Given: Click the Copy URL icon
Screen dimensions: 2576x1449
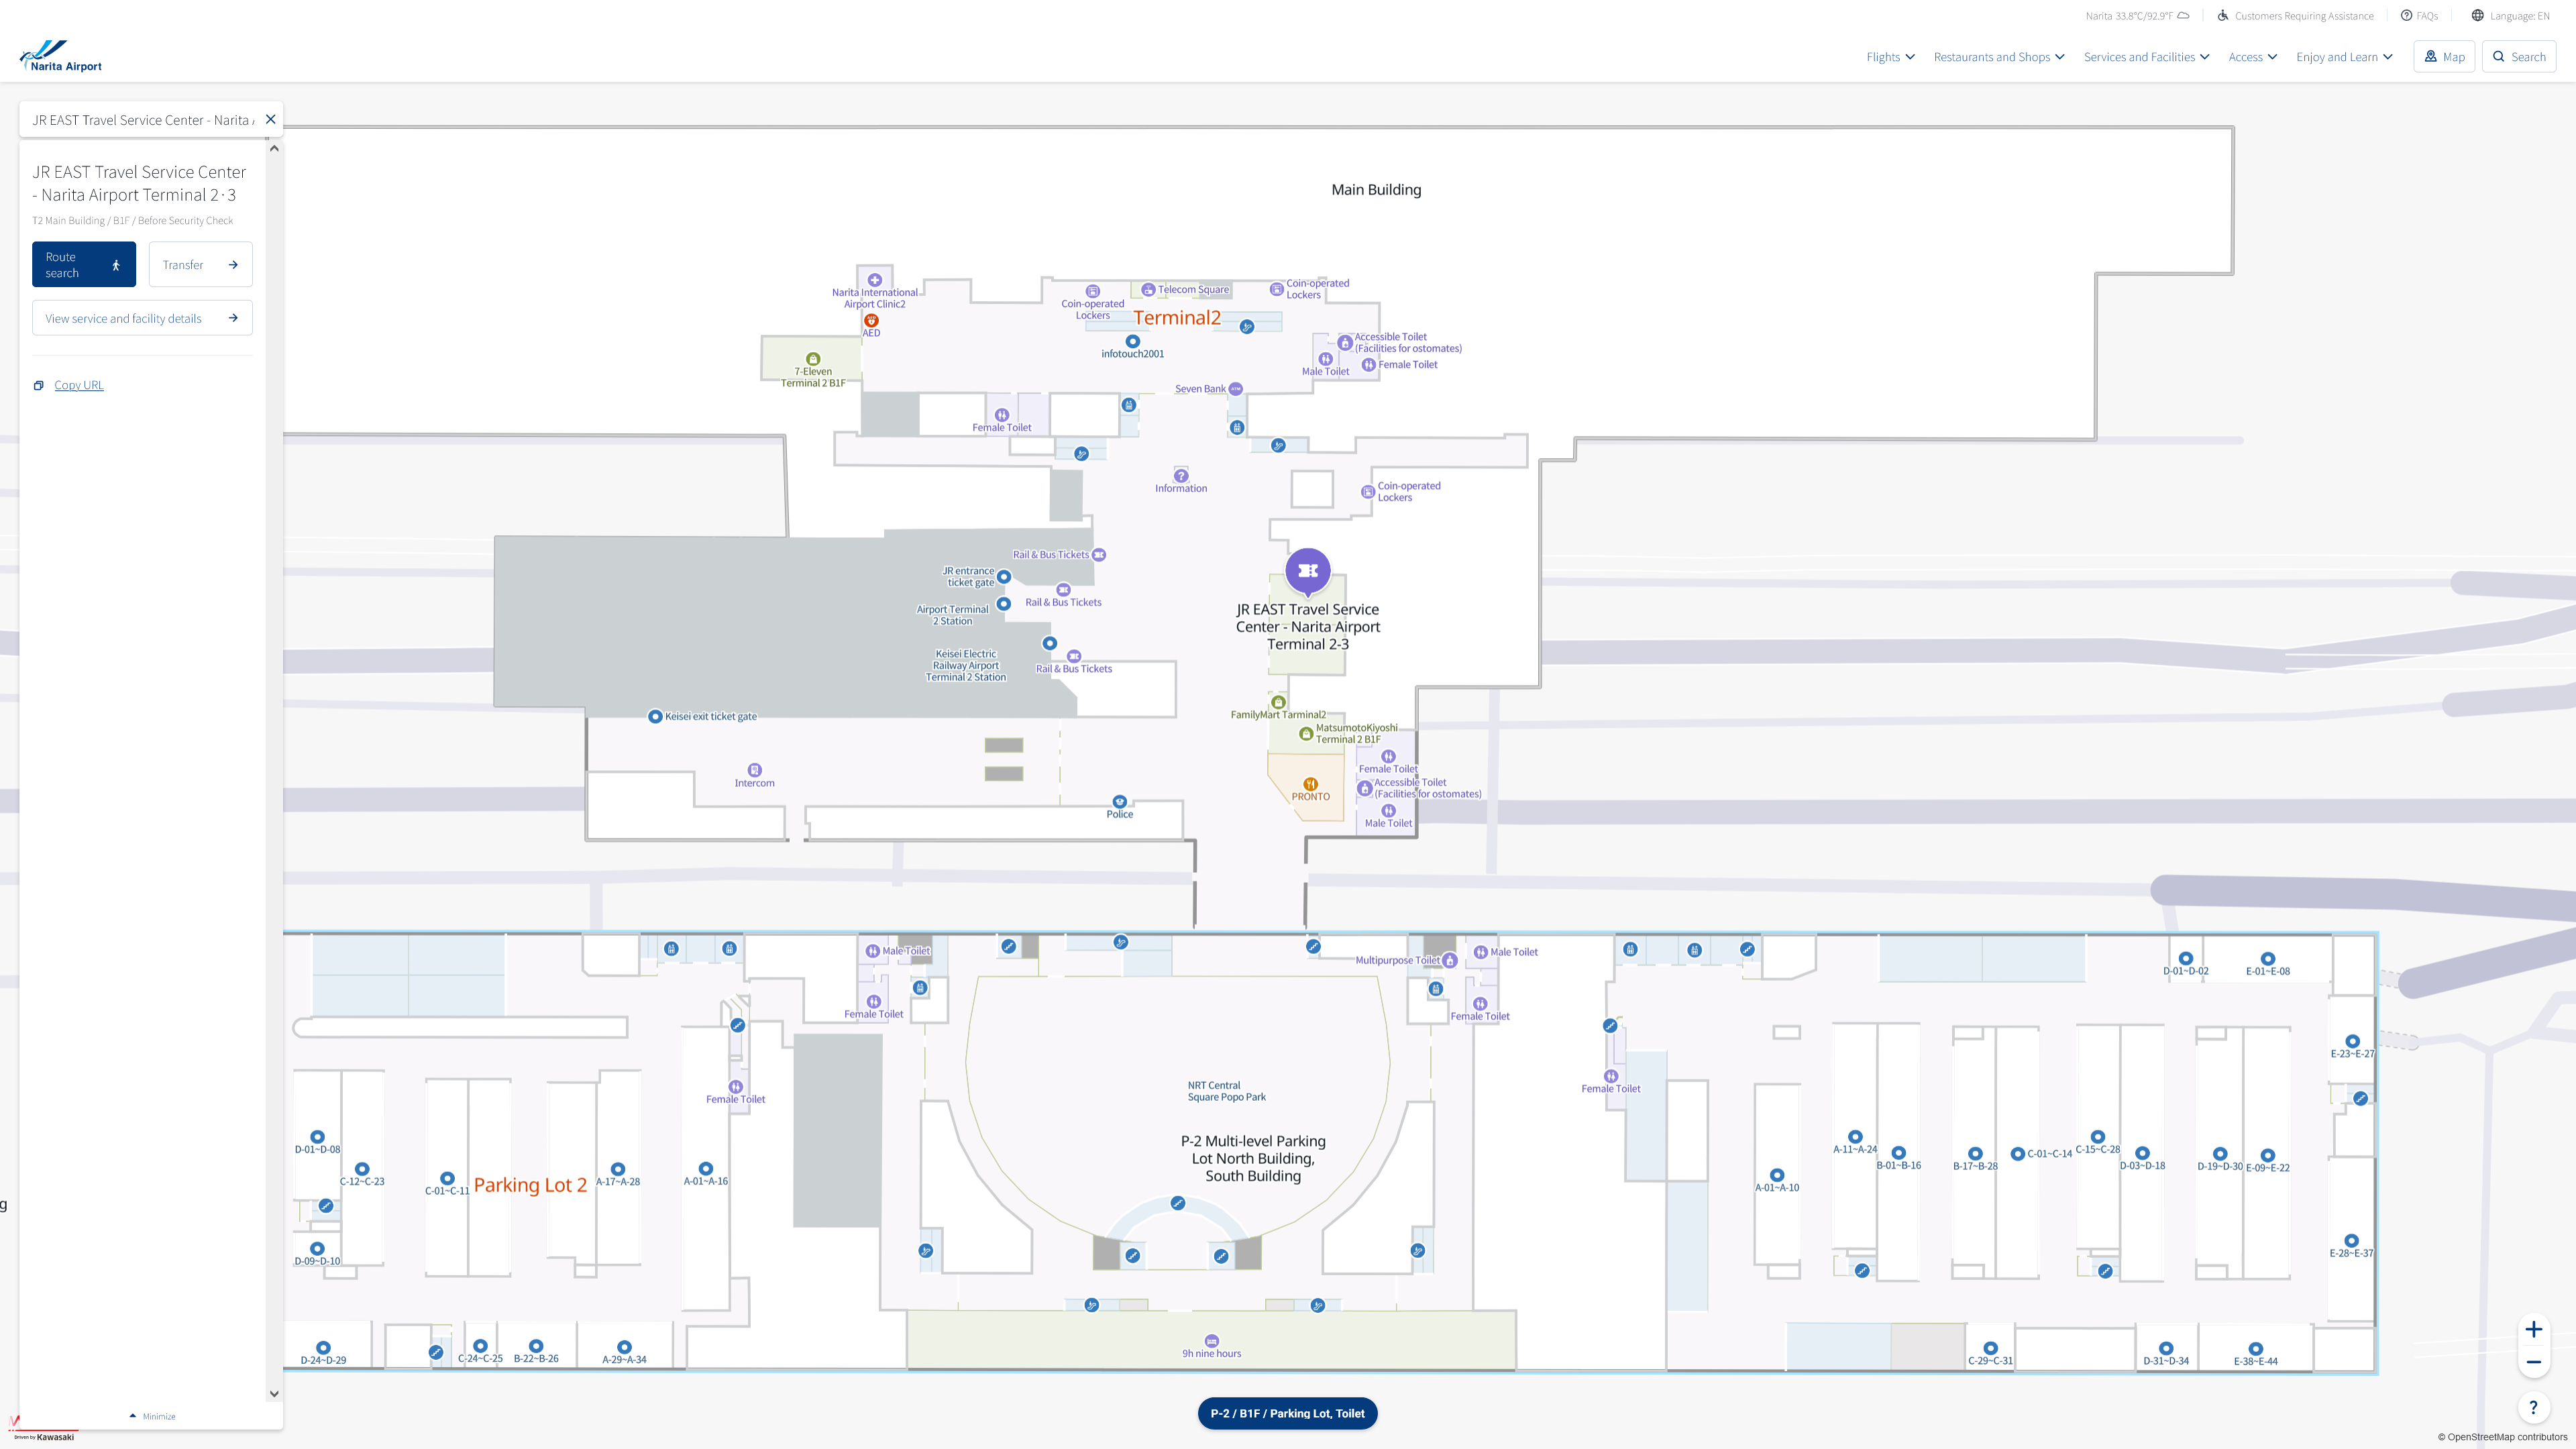Looking at the screenshot, I should click(x=39, y=386).
